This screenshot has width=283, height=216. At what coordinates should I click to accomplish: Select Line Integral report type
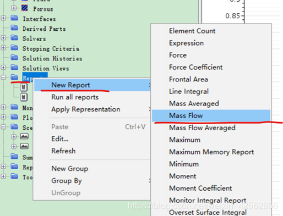[x=211, y=91]
